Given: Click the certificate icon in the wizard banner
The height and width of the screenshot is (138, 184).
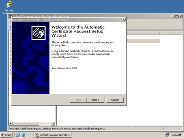Looking at the screenshot, I should tap(39, 33).
